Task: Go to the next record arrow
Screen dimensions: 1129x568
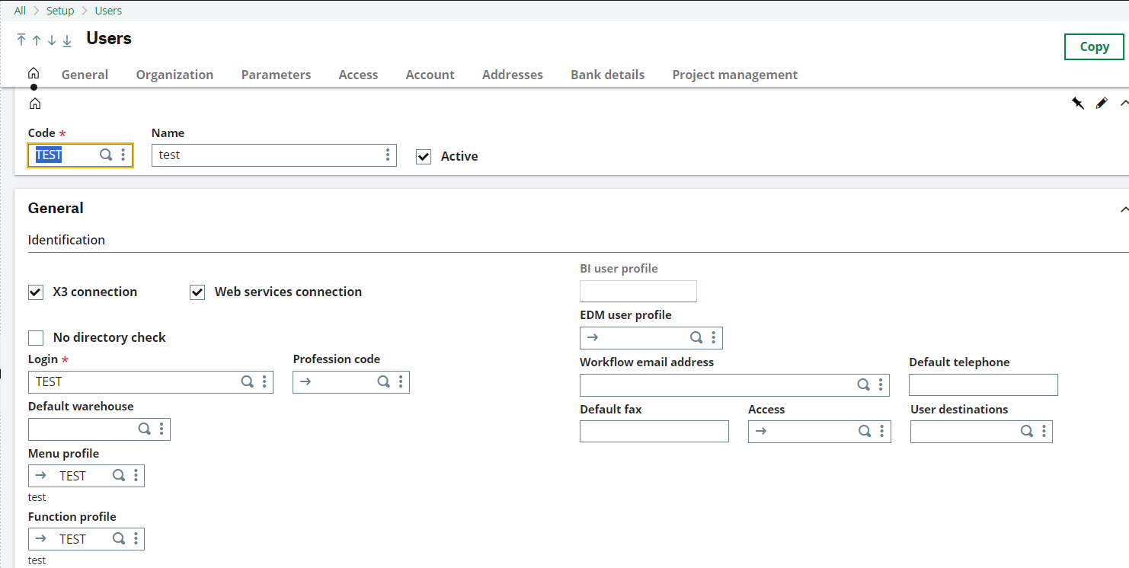Action: point(51,40)
